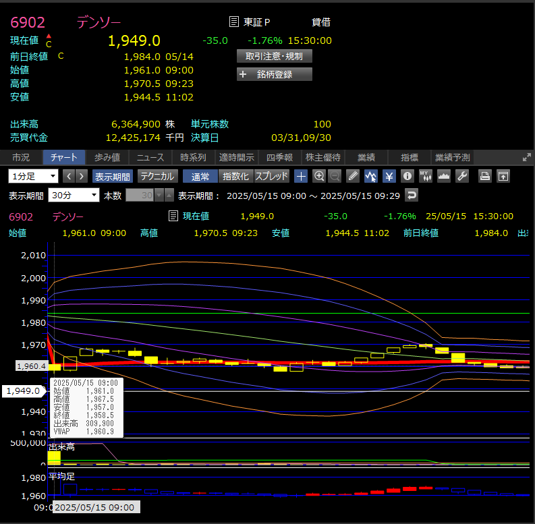The width and height of the screenshot is (535, 524).
Task: Toggle the テクニカル indicators button
Action: 158,177
